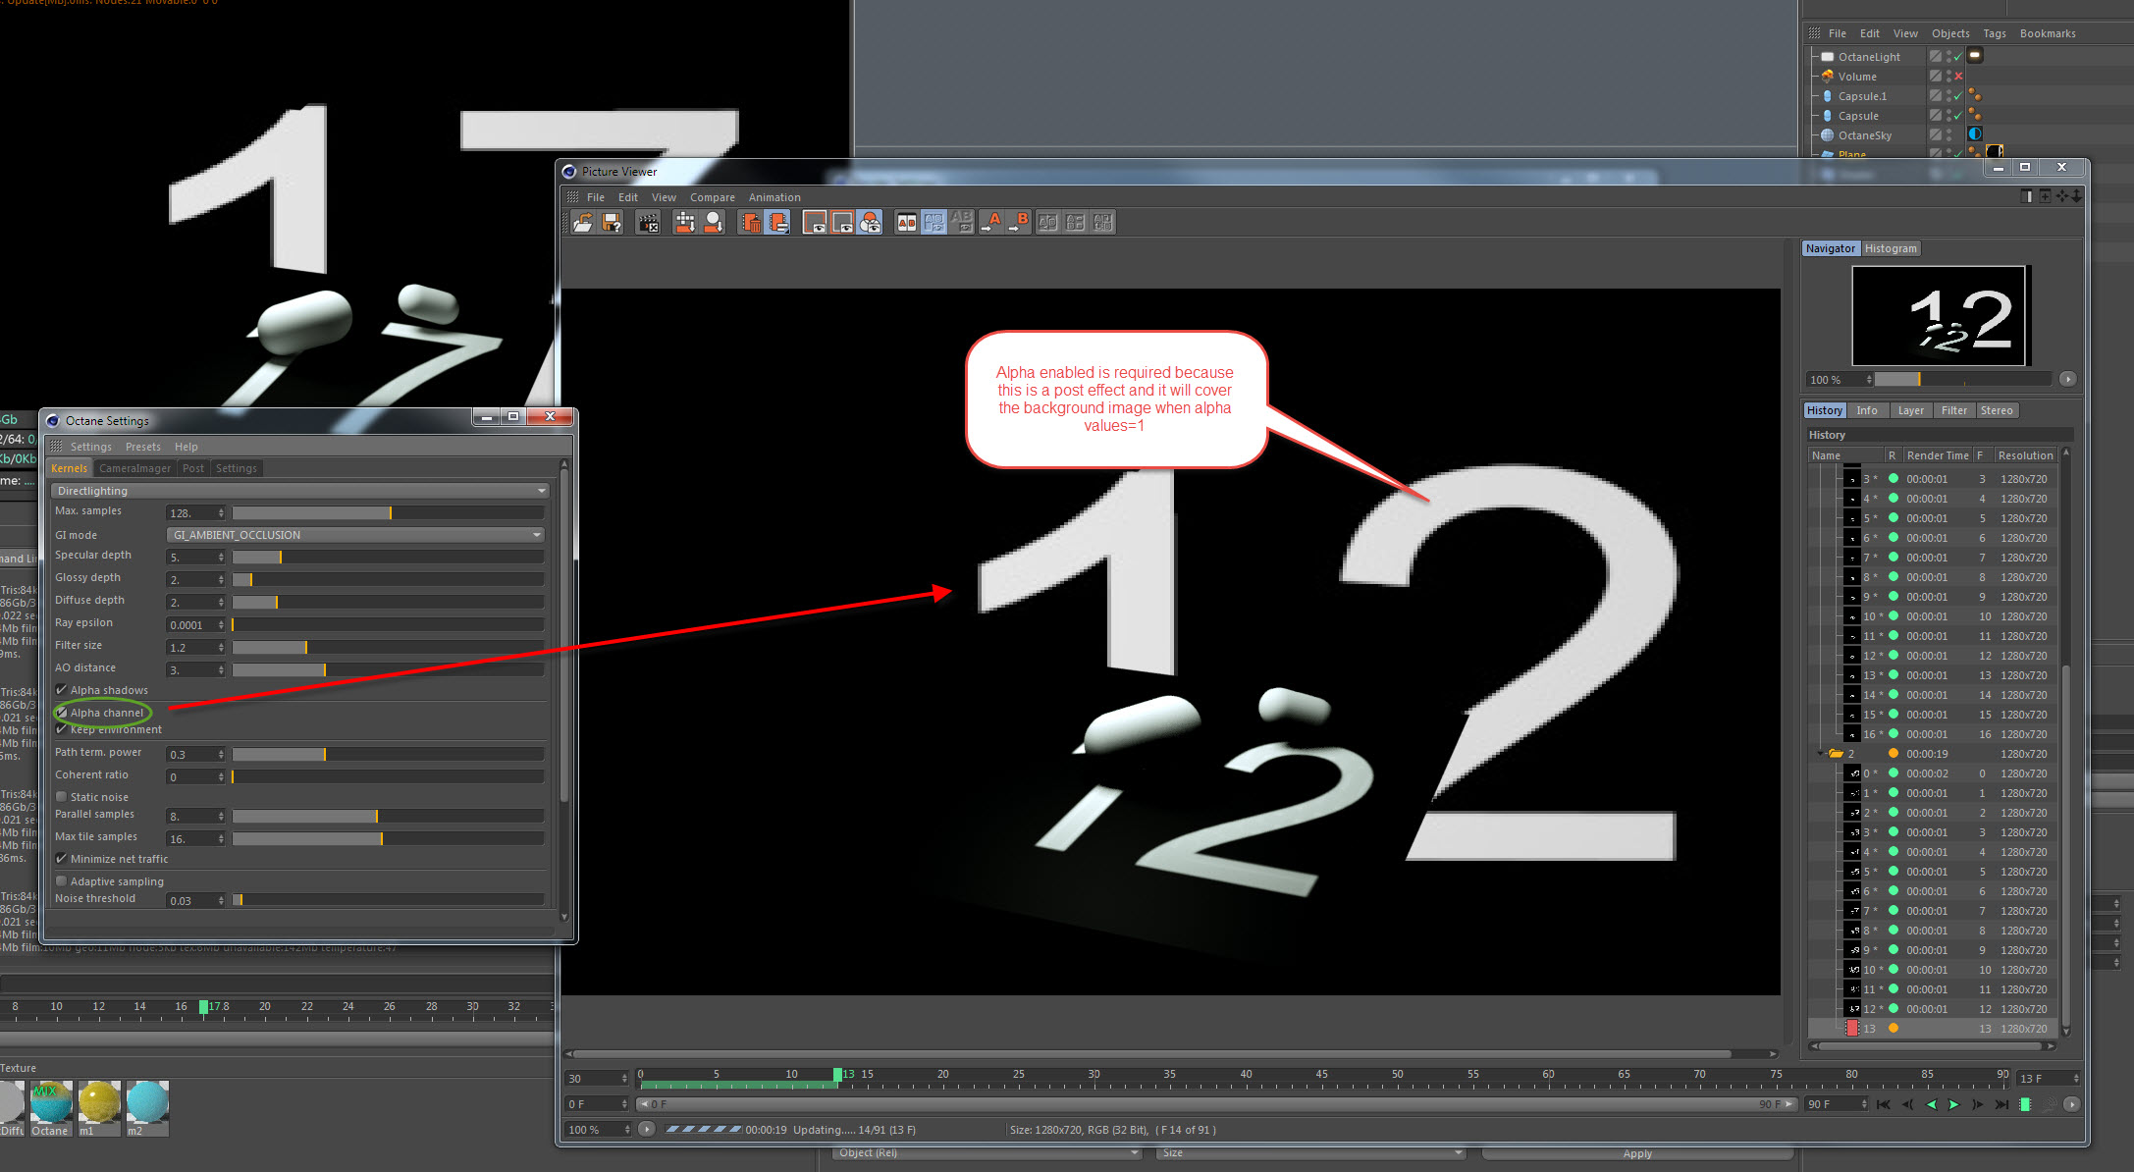This screenshot has width=2134, height=1172.
Task: Open the GI mode dropdown
Action: coord(355,535)
